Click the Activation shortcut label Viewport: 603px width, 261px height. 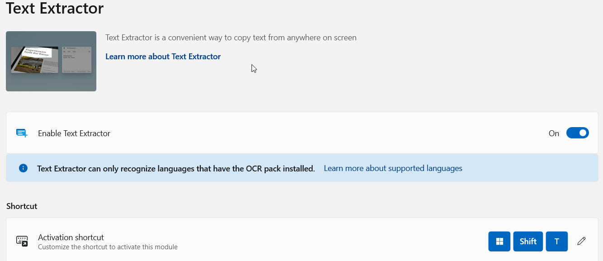[x=71, y=237]
